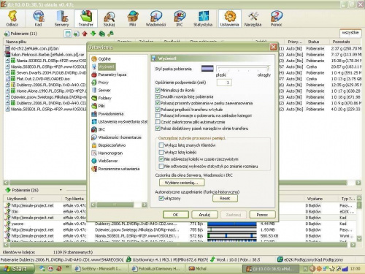Click the Opóźnienie podpowiedzi input field
This screenshot has width=365, height=274.
pos(224,83)
